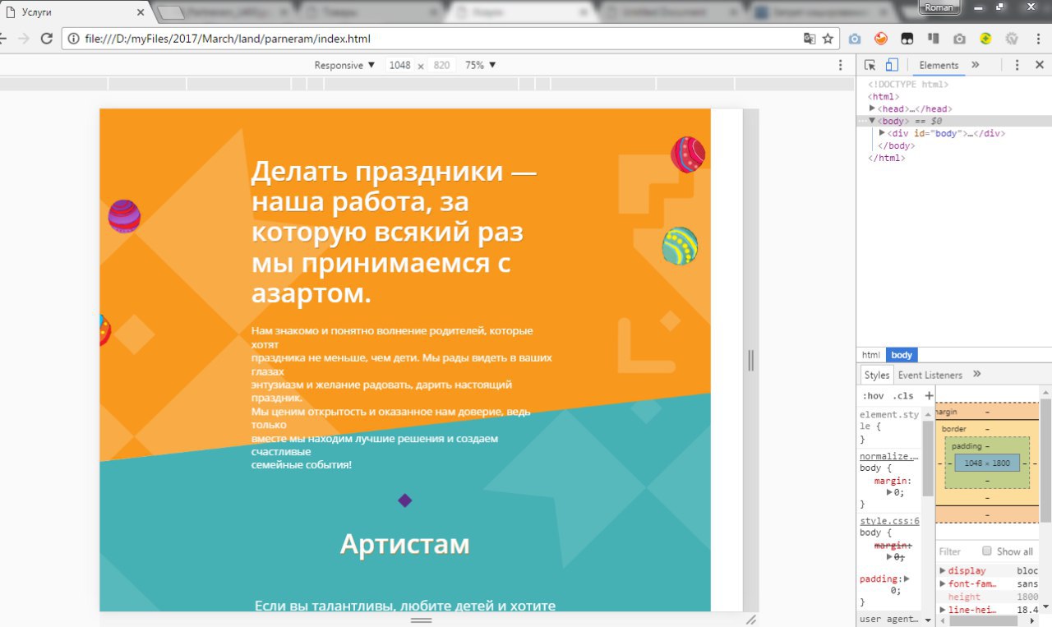Image resolution: width=1052 pixels, height=627 pixels.
Task: Click the translate page icon
Action: click(810, 39)
